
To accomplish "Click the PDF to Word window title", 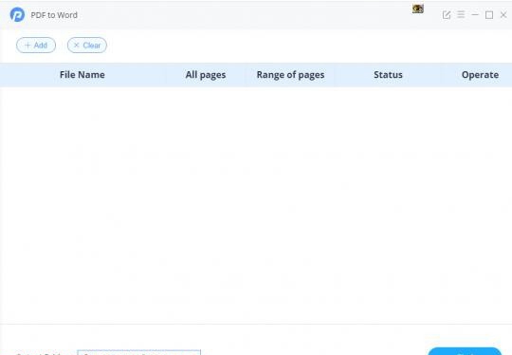I will point(54,15).
